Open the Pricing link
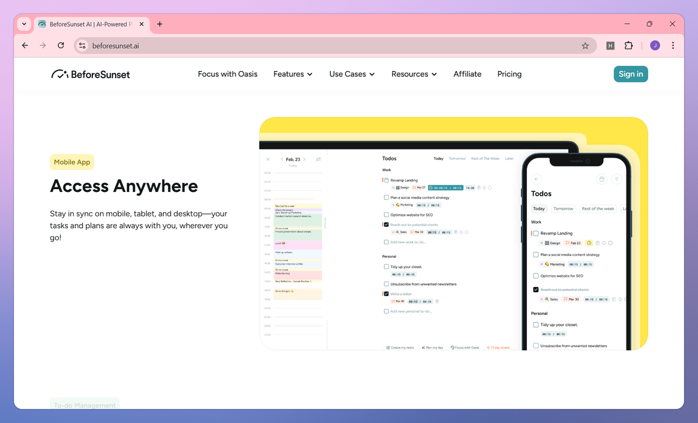Screen dimensions: 698x423 click(510, 74)
